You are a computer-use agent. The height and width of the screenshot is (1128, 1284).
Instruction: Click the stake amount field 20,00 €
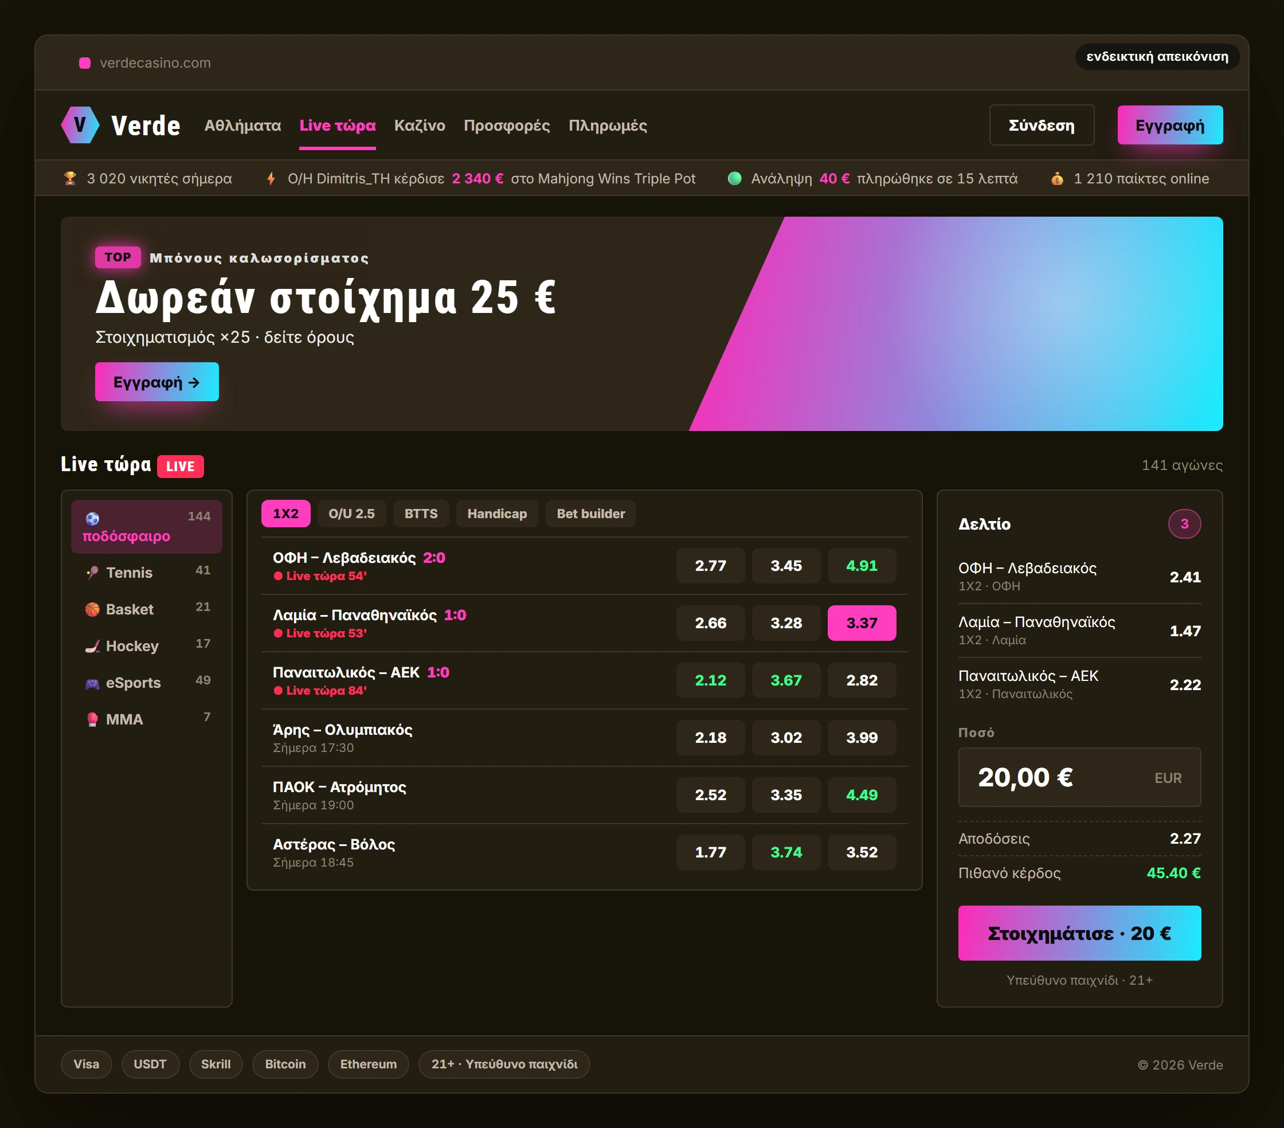1079,777
